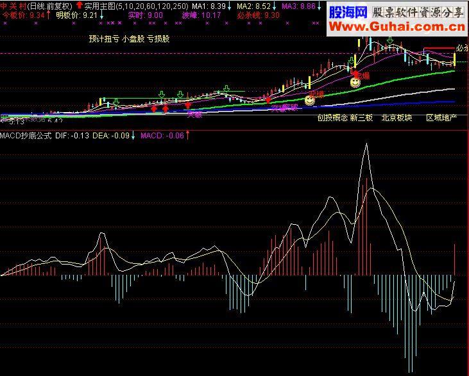Click the 亏损股 tag
Image resolution: width=469 pixels, height=376 pixels.
158,39
